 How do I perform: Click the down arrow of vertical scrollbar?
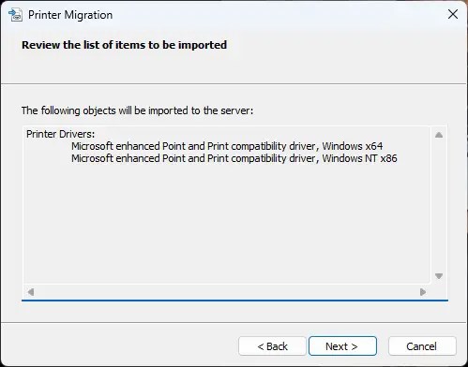point(439,276)
